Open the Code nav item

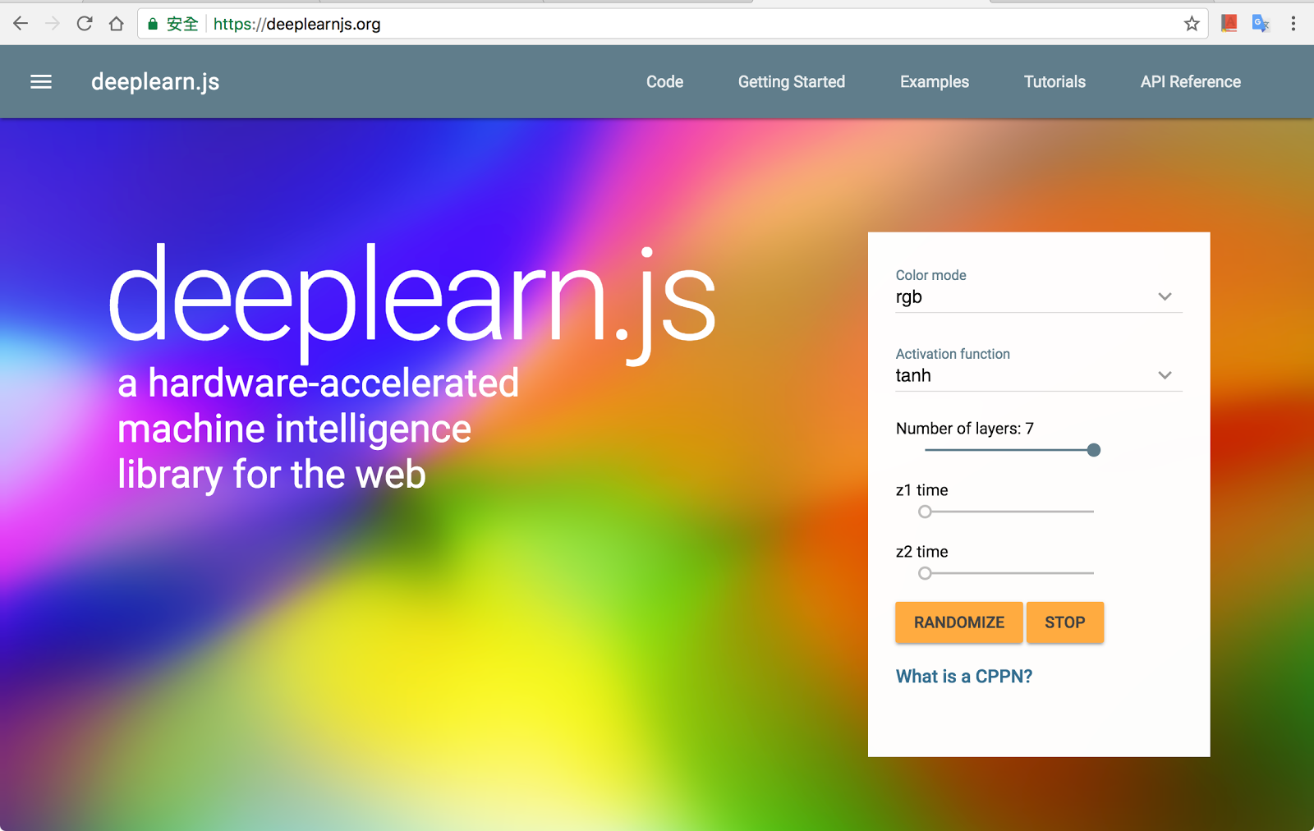[x=664, y=82]
